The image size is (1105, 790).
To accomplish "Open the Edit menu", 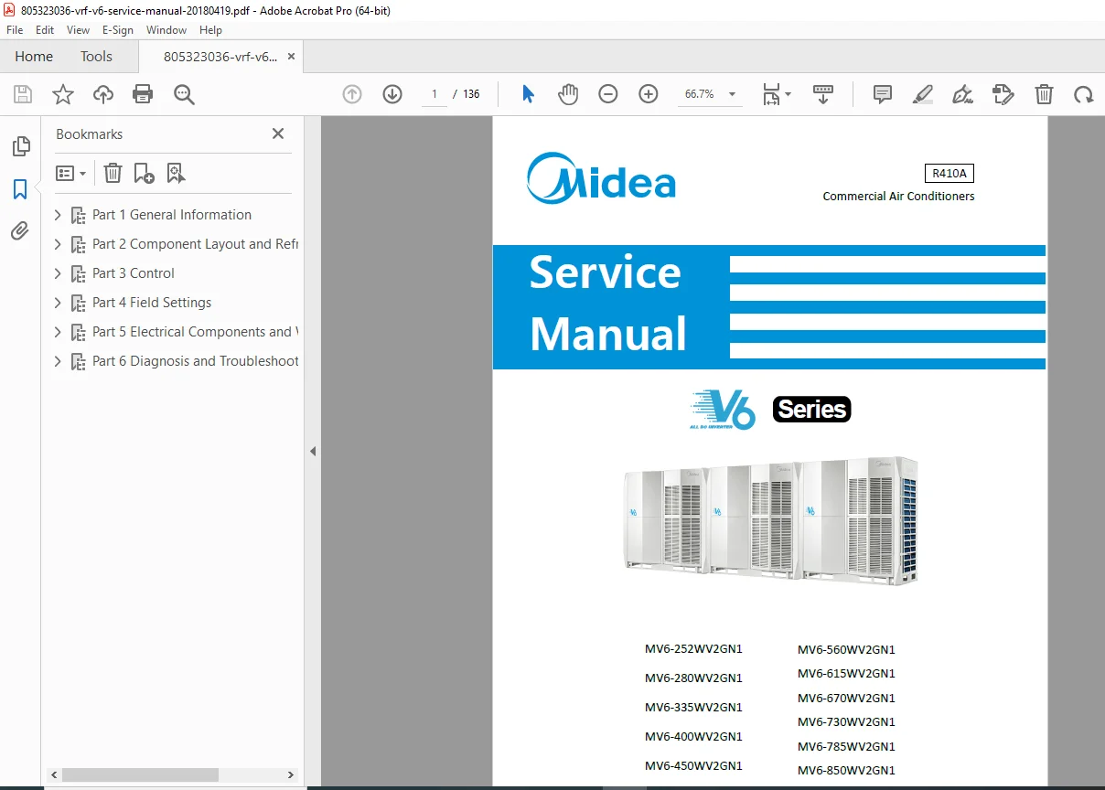I will 45,30.
